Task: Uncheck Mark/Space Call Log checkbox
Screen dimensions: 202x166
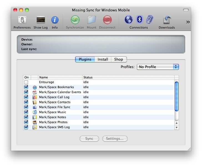Action: click(x=26, y=97)
